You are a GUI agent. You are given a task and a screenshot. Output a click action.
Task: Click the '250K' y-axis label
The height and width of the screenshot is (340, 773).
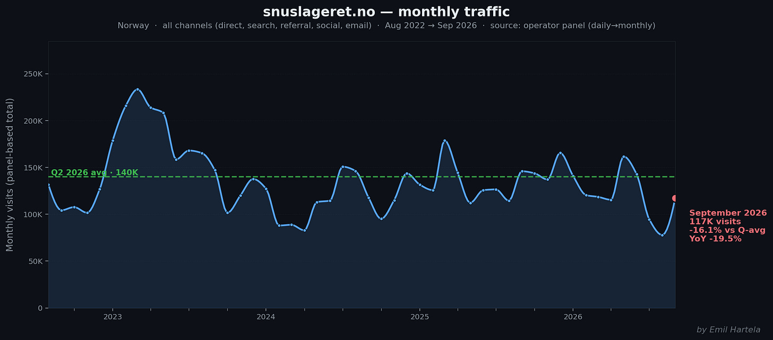(34, 74)
